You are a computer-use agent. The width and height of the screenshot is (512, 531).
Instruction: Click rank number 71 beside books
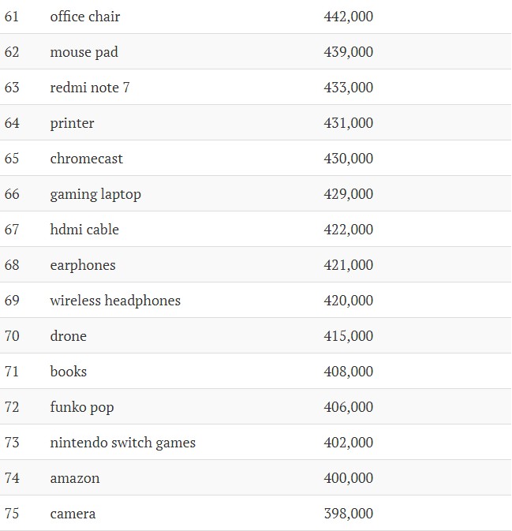coord(12,372)
